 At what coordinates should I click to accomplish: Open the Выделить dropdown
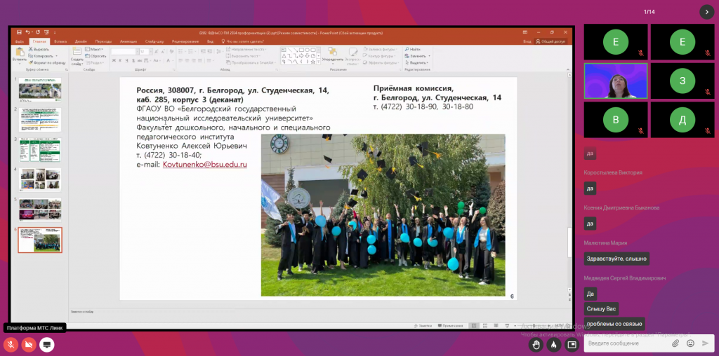tap(417, 62)
